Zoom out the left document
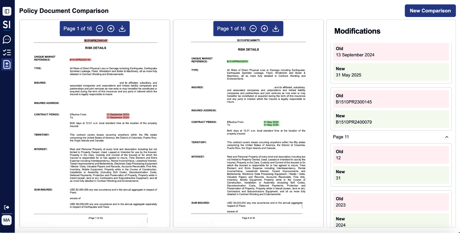This screenshot has height=233, width=460. (x=99, y=29)
